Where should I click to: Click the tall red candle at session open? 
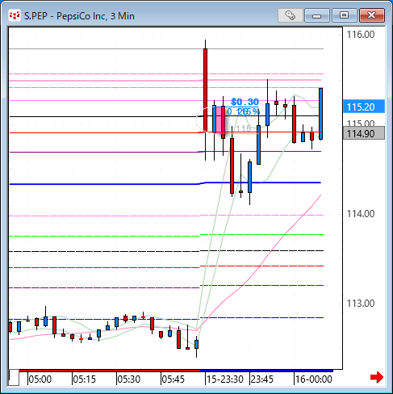(205, 90)
